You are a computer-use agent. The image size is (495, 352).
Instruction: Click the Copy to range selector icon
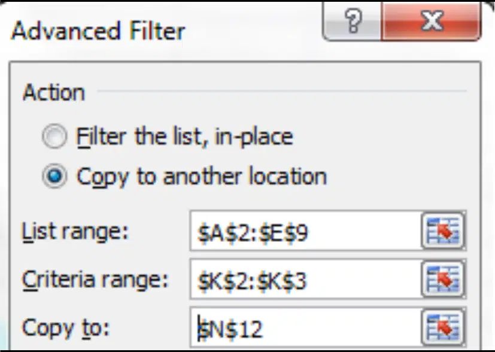[442, 327]
